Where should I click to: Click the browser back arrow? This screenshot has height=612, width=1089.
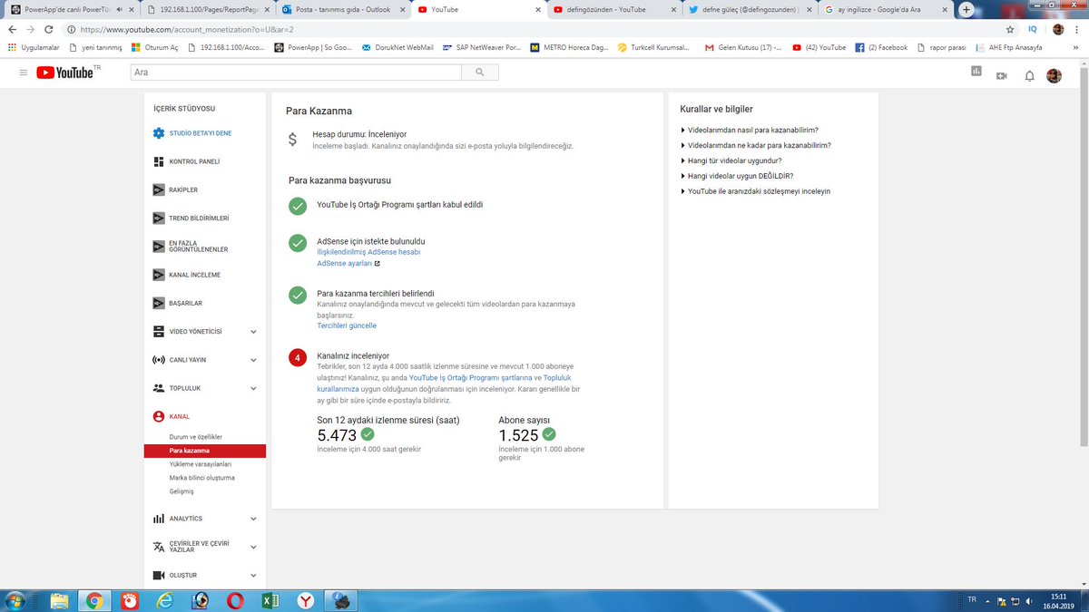pyautogui.click(x=13, y=29)
